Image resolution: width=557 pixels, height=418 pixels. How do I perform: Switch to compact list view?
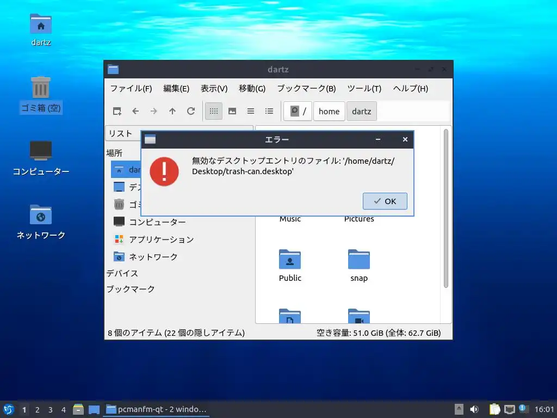click(x=251, y=111)
